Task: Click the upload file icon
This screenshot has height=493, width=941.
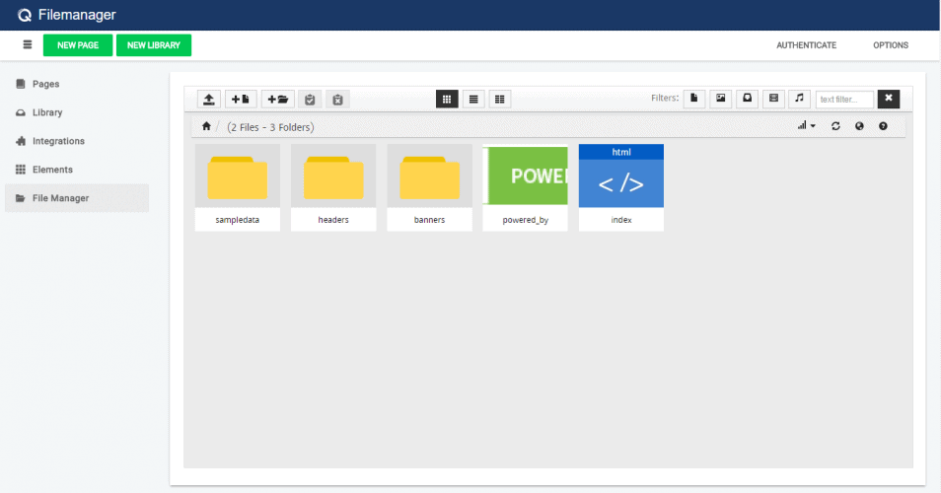Action: 209,99
